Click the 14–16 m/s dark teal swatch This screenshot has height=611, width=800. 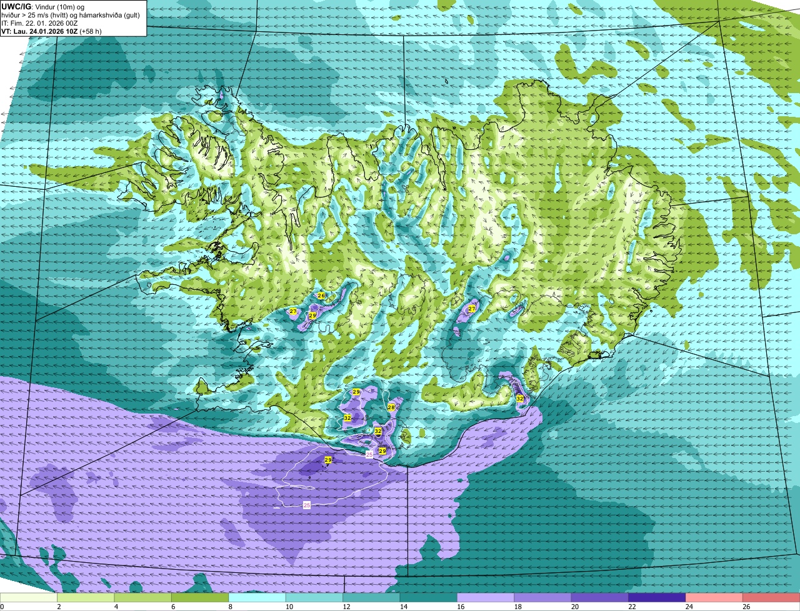[x=429, y=597]
